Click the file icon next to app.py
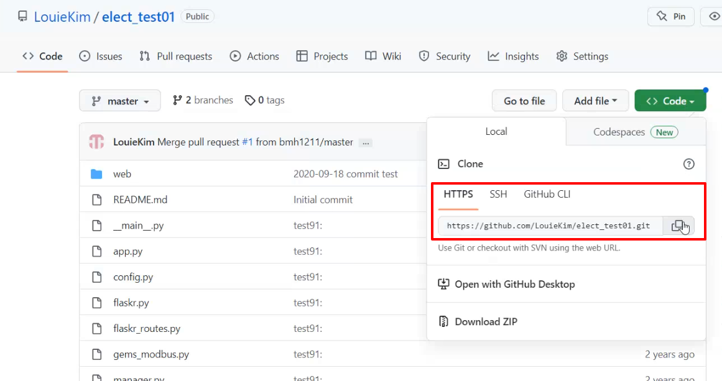The image size is (722, 381). (x=96, y=251)
